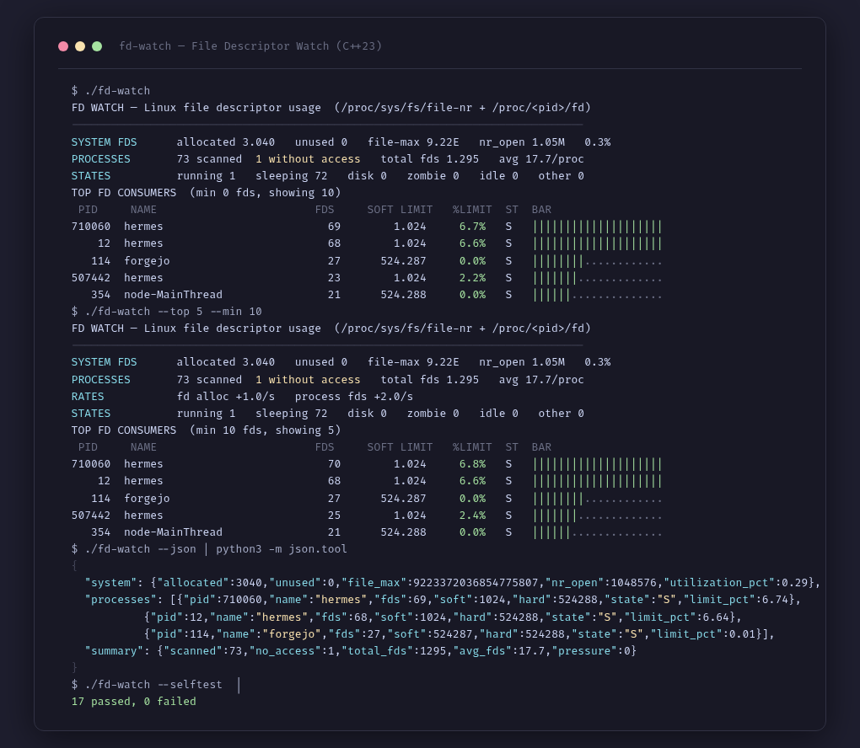Click the usage bar in the 2.4% hermes row
Viewport: 860px width, 748px height.
[x=597, y=516]
